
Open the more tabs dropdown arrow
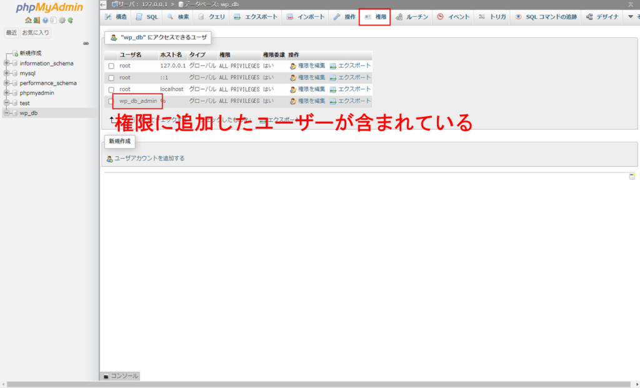631,17
